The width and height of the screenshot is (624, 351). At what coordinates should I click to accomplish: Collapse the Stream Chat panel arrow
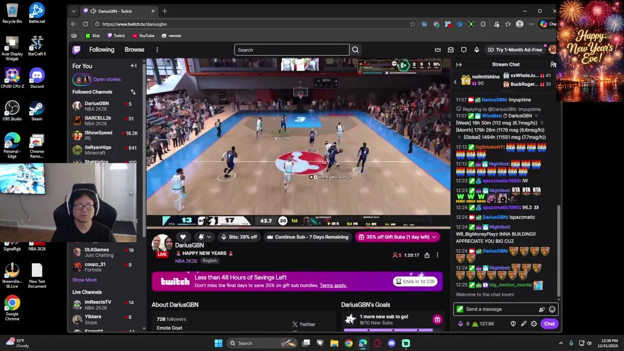click(x=459, y=64)
